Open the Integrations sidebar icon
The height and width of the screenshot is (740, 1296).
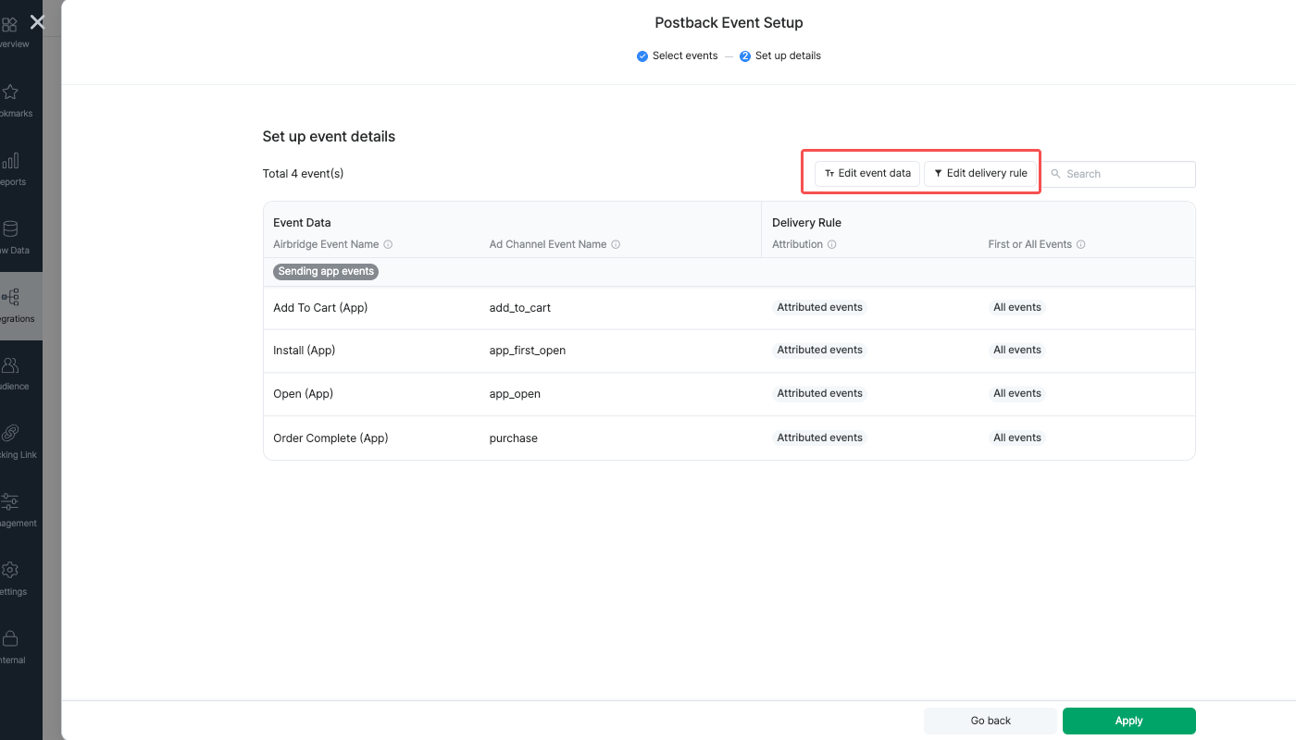[x=10, y=298]
